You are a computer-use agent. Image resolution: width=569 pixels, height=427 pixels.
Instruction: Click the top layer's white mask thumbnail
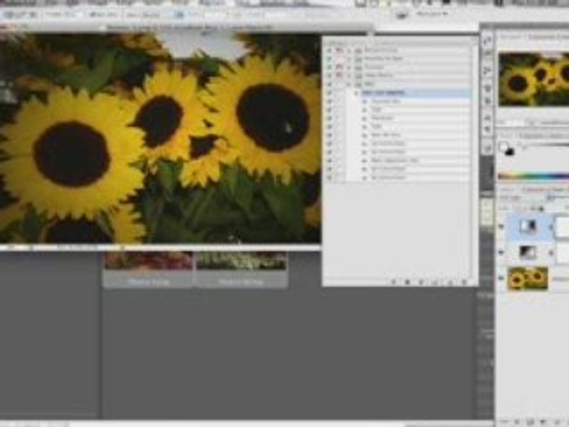(562, 227)
